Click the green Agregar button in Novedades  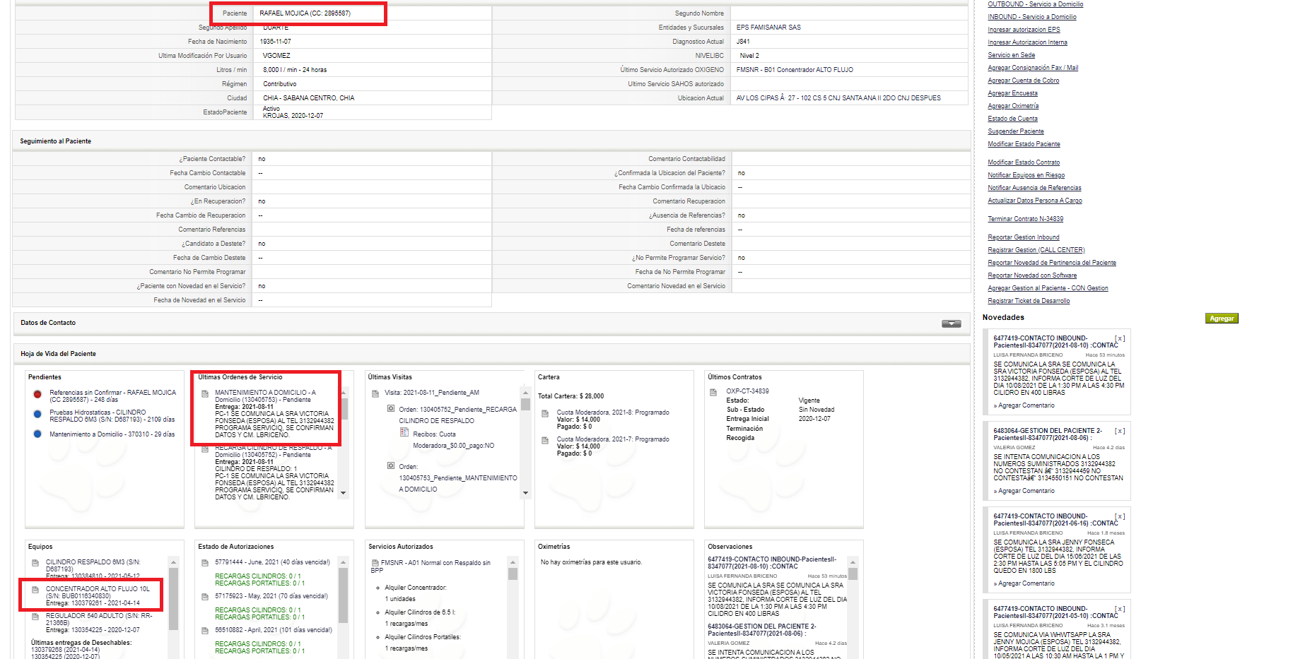point(1222,319)
